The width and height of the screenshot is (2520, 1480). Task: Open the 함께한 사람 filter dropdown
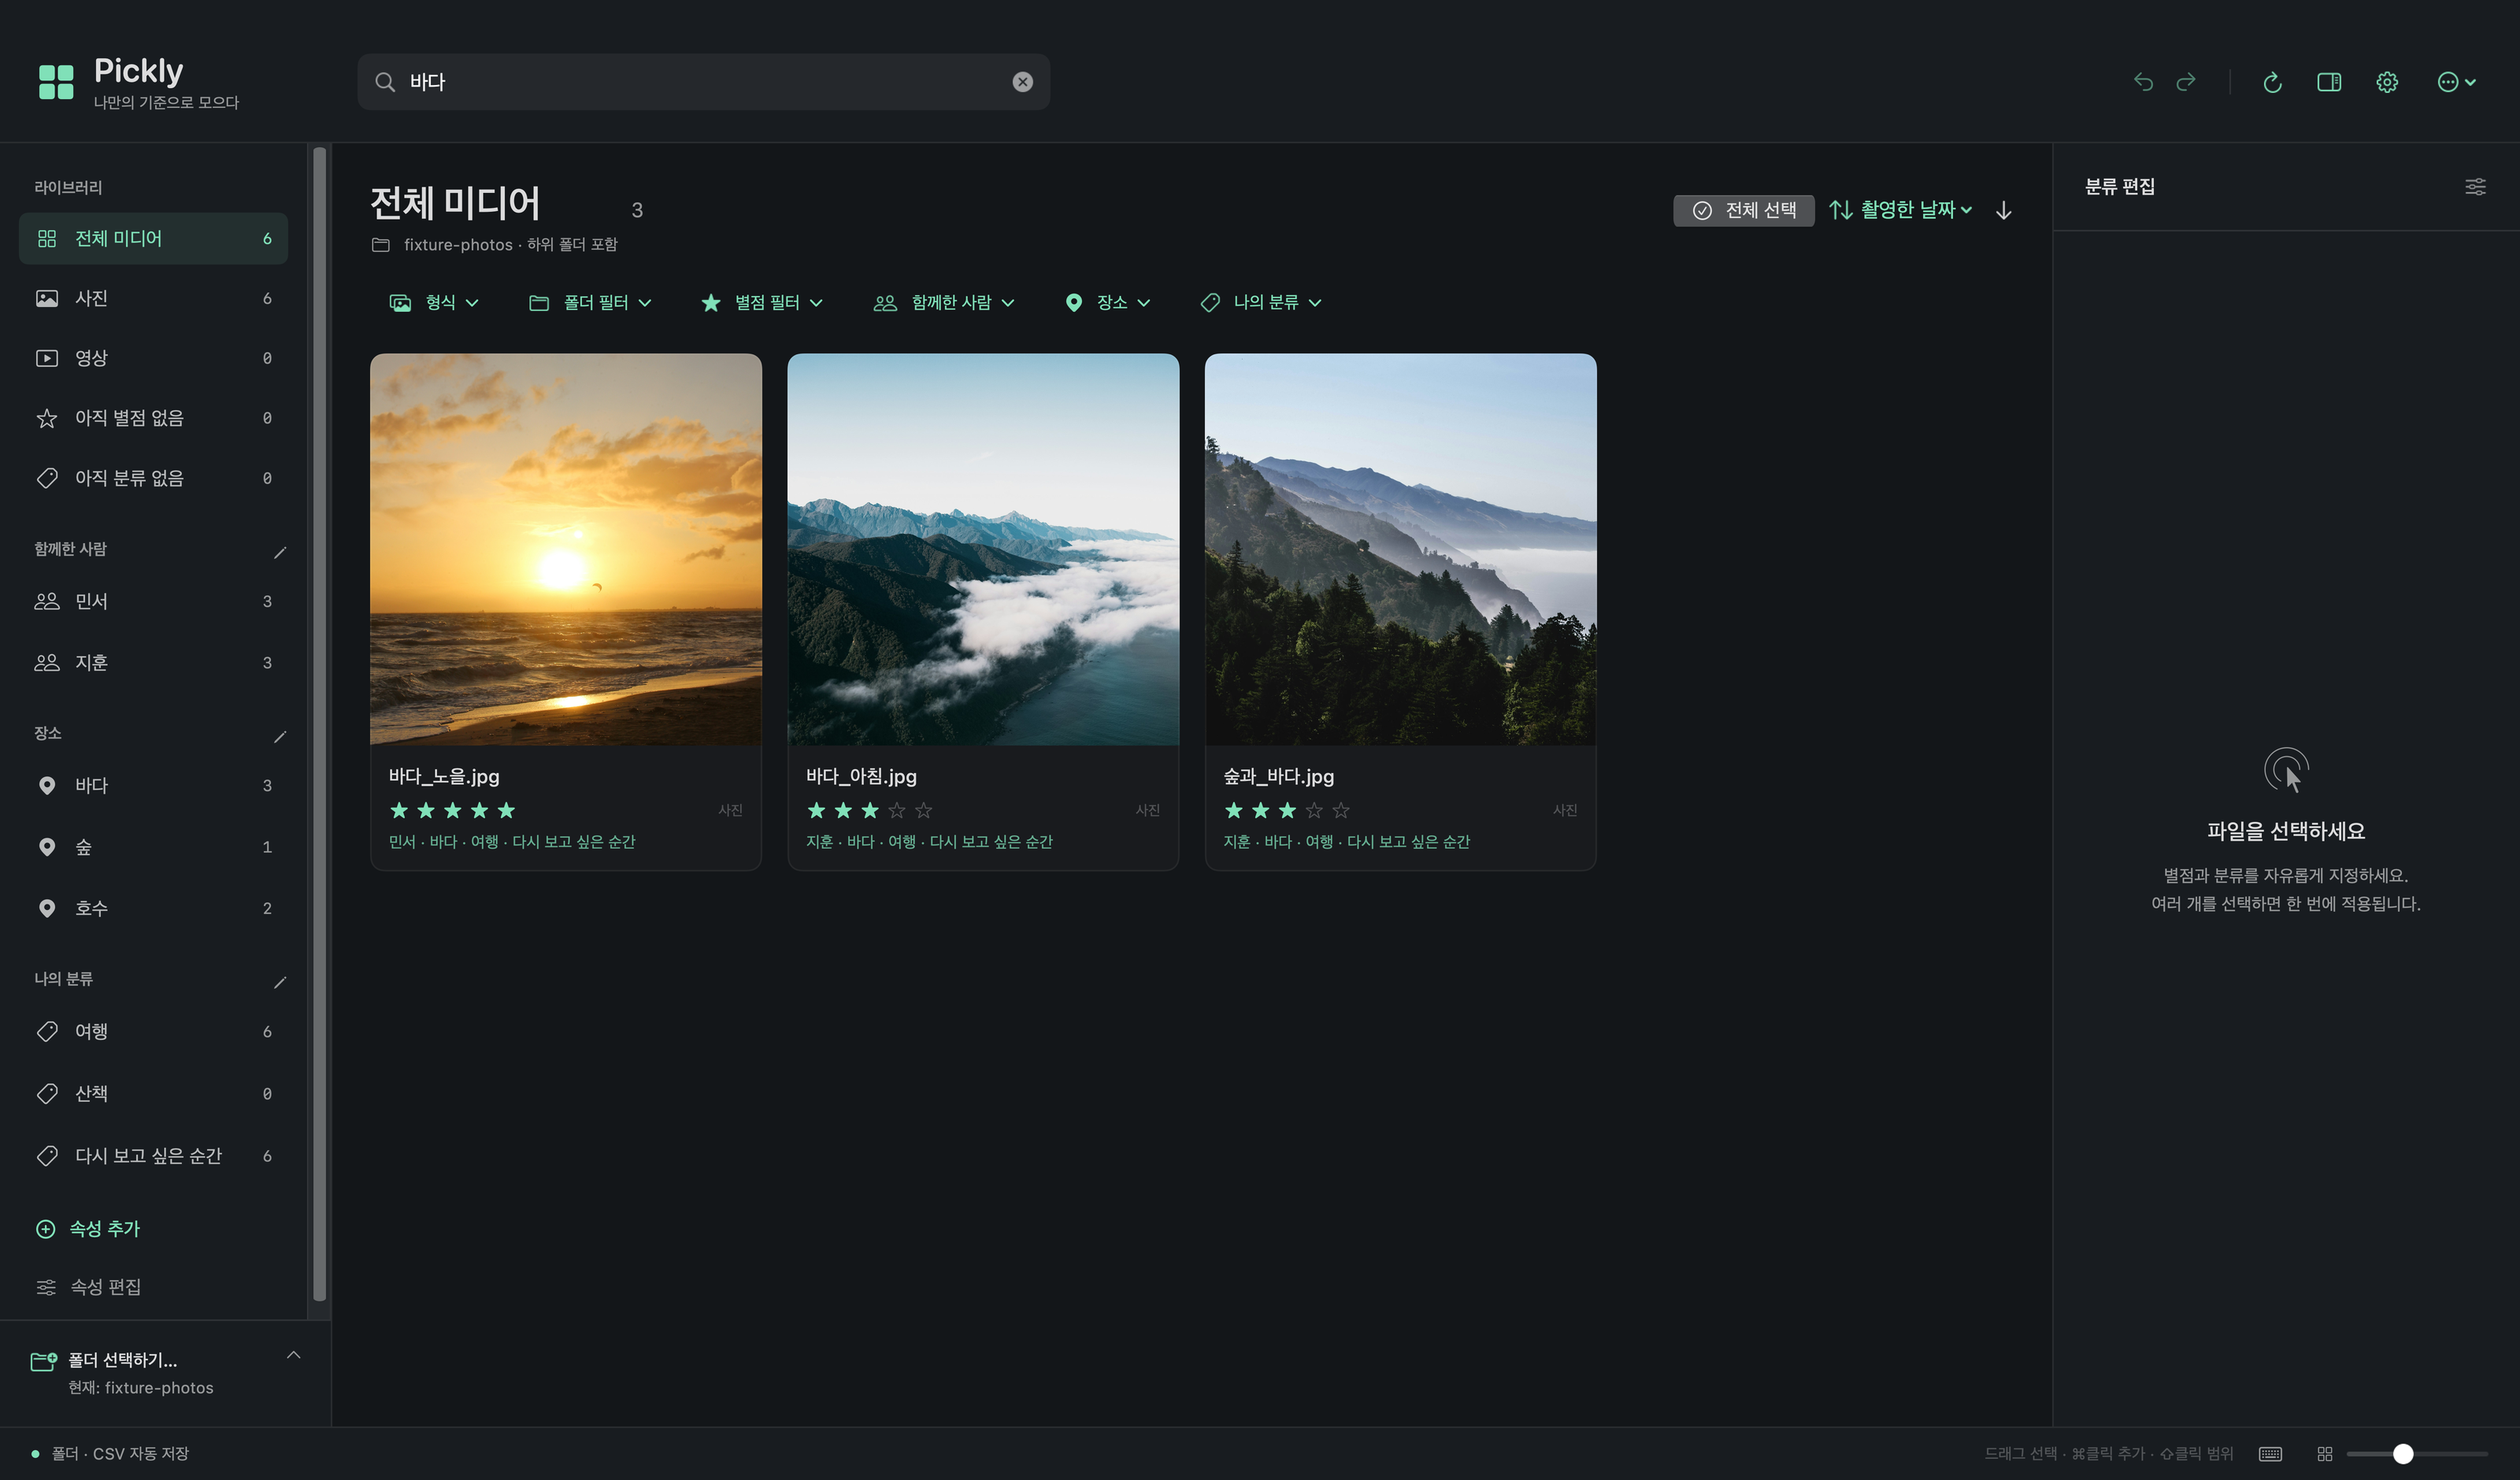pyautogui.click(x=944, y=303)
